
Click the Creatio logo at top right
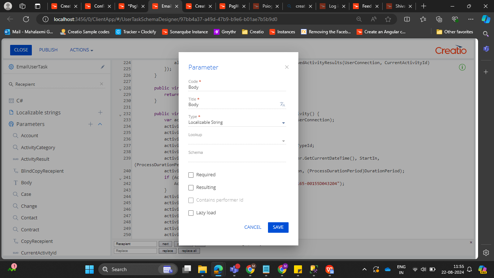click(451, 50)
